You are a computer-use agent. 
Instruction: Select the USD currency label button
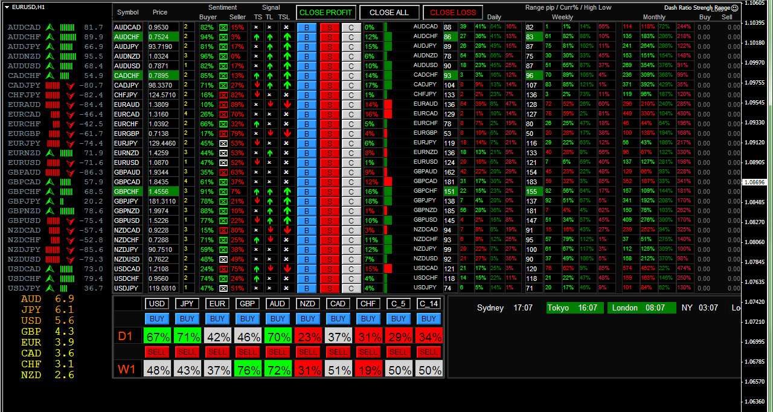[x=157, y=303]
